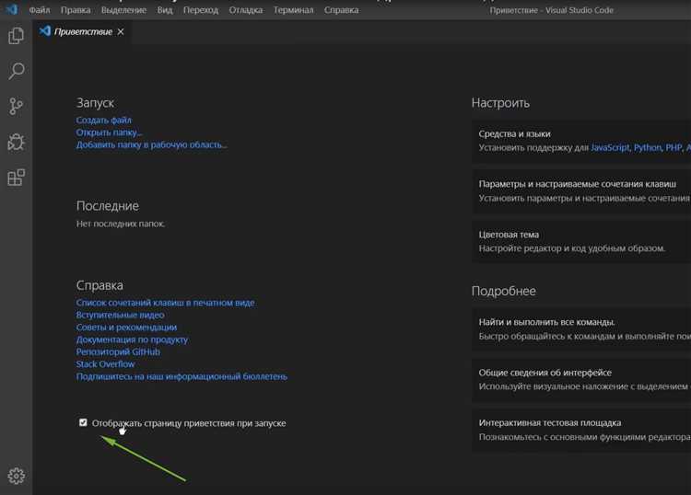Click the PHP language link
Viewport: 691px width, 495px height.
pos(673,148)
